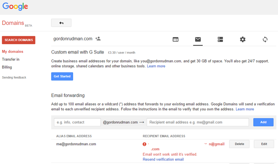The image size is (278, 164).
Task: Select Transfer in from sidebar
Action: (10, 59)
